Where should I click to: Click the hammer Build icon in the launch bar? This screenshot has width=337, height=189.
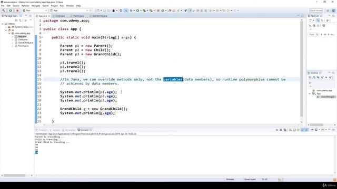[4, 10]
